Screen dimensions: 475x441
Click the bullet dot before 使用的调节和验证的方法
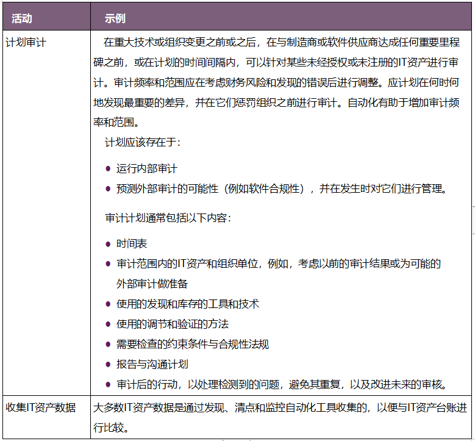tap(108, 324)
